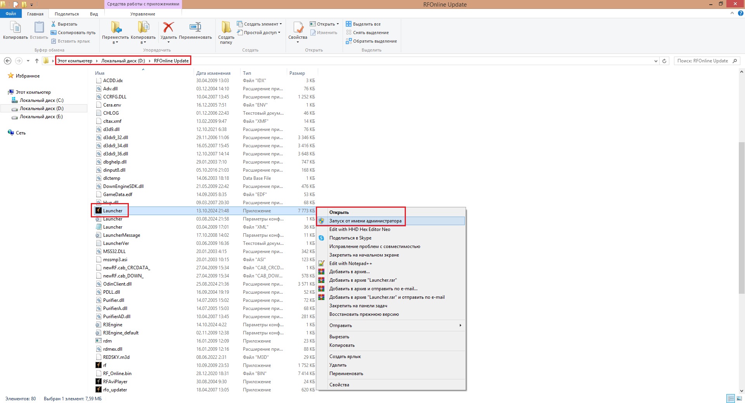Screen dimensions: 745x403
Task: Click Invert selection in the ribbon
Action: 371,41
